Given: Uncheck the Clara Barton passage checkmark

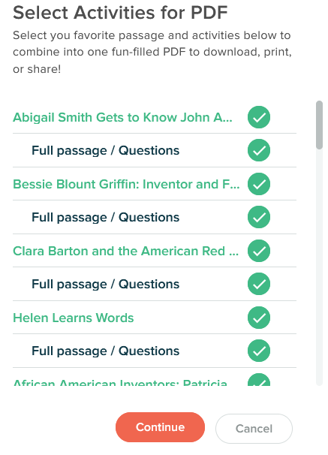Looking at the screenshot, I should (x=259, y=251).
